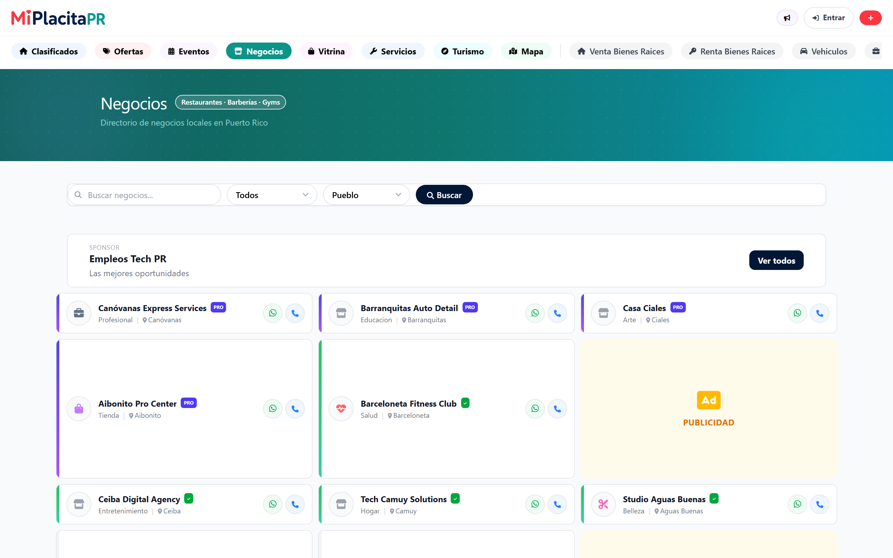
Task: Select Venta Bienes Raices category
Action: pos(621,51)
